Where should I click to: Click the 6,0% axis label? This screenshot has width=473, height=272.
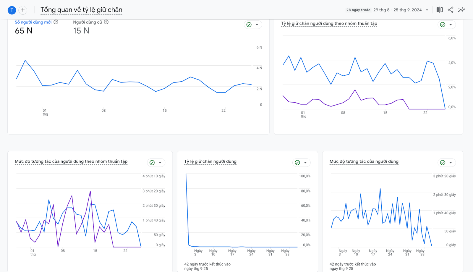click(452, 38)
